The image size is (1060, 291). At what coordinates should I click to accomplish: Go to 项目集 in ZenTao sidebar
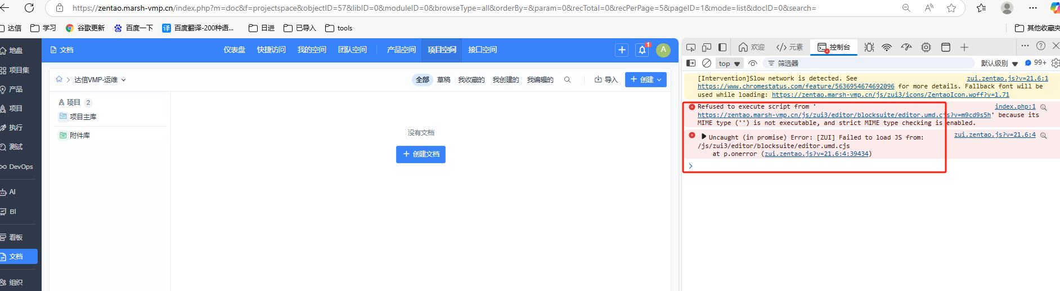15,70
